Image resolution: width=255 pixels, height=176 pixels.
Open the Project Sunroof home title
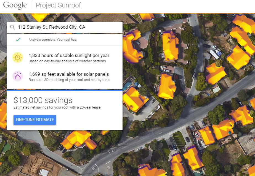pyautogui.click(x=58, y=5)
